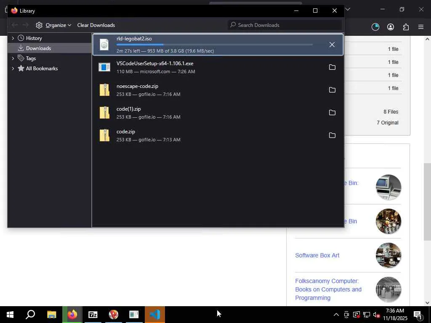The image size is (431, 323).
Task: Open 7-Zip from the taskbar
Action: (93, 315)
